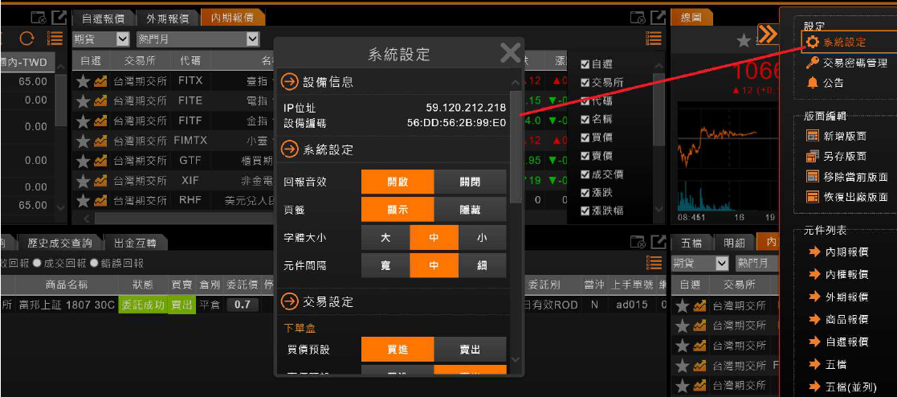Viewport: 897px width, 397px height.
Task: Close the 系統設定 dialog
Action: (510, 53)
